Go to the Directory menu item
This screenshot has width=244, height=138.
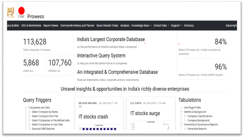pos(189,26)
